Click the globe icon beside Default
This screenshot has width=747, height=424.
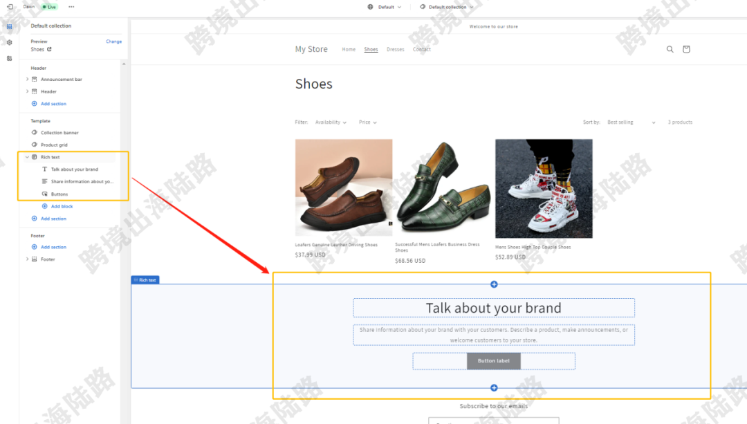[370, 7]
